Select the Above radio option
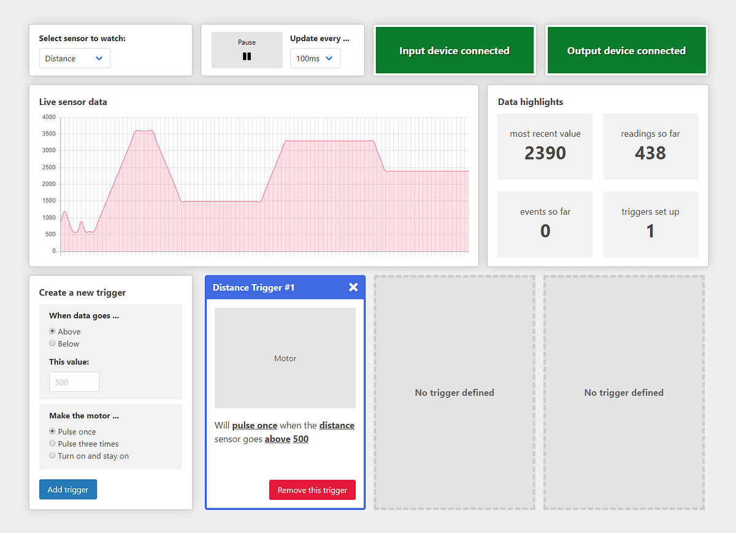This screenshot has width=736, height=533. pyautogui.click(x=52, y=331)
